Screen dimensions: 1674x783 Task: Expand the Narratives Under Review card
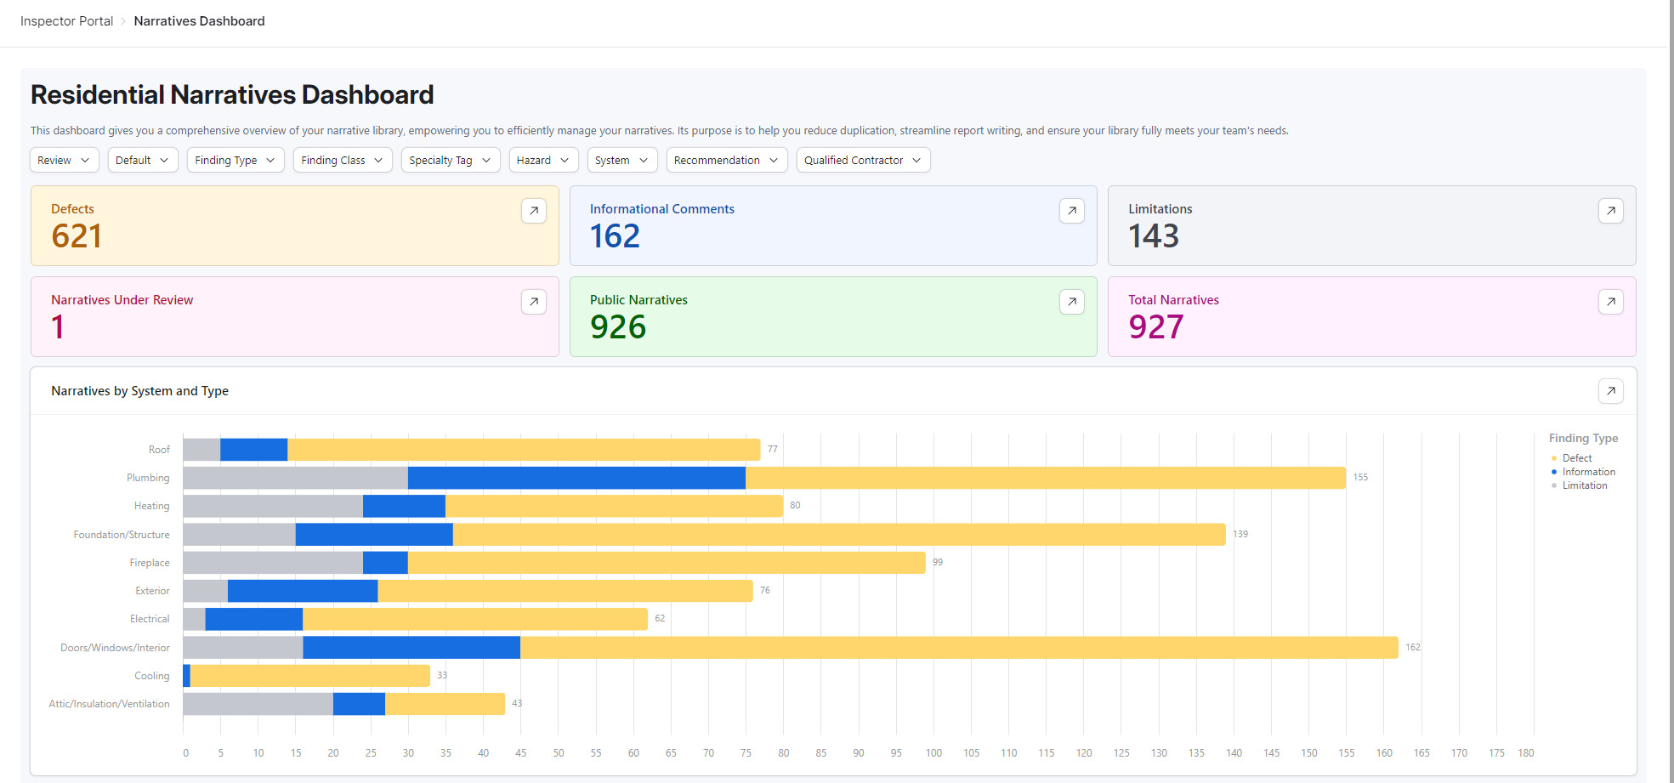533,302
